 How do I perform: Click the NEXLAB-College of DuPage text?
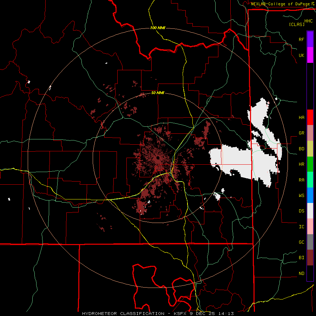pyautogui.click(x=281, y=4)
